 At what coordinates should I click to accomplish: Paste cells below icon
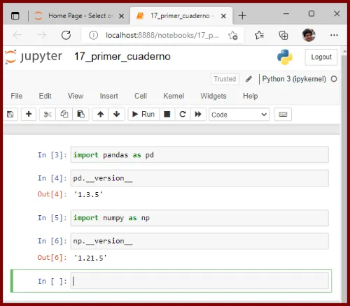coord(80,115)
